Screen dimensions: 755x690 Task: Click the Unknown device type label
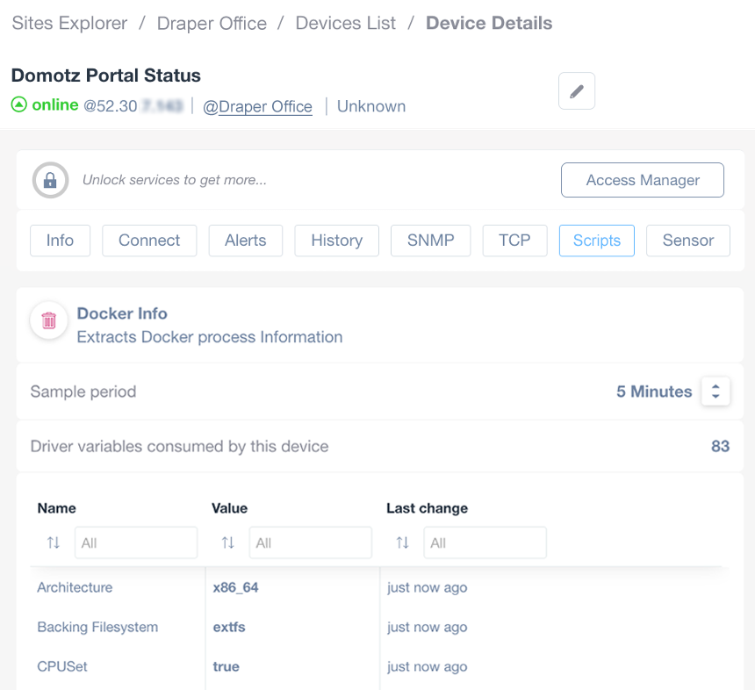[371, 106]
